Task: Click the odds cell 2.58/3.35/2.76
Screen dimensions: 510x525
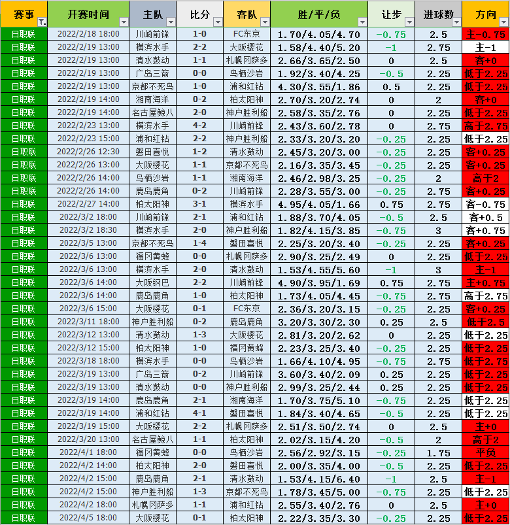Action: point(319,112)
